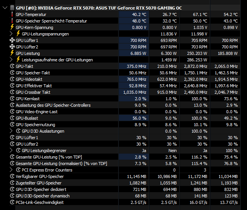Click the icon next to GPU Leistungsbegrenzer
247x210 pixels.
18,150
